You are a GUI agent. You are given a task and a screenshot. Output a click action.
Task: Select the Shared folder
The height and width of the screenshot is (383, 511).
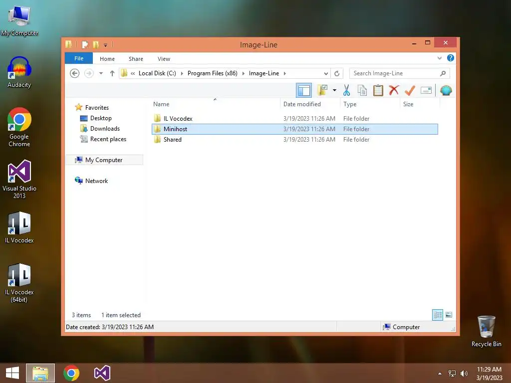(x=172, y=140)
